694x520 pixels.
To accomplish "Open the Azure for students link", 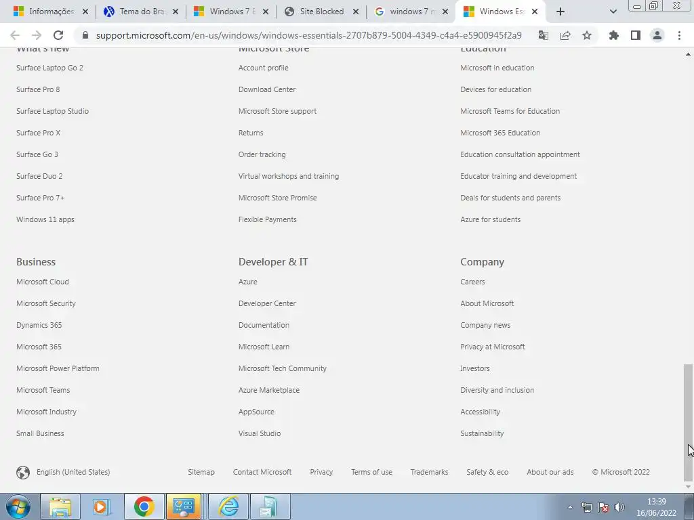I will pyautogui.click(x=491, y=219).
